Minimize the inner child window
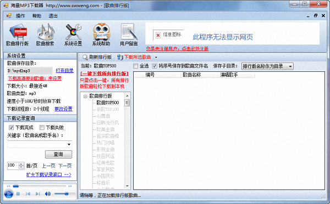The width and height of the screenshot is (330, 204). click(308, 16)
